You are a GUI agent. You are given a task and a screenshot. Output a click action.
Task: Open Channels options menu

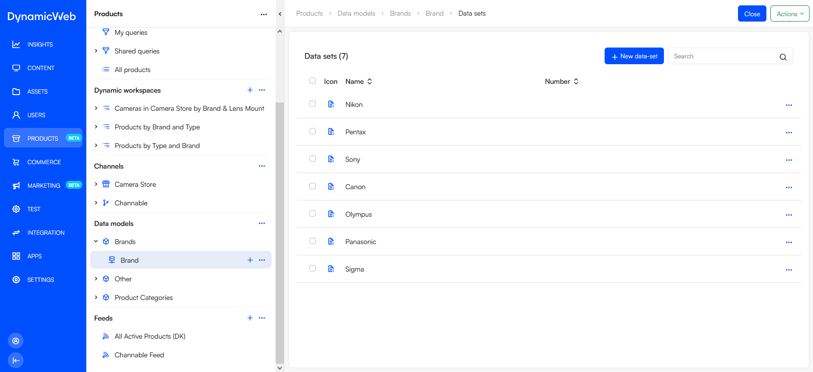(x=262, y=166)
